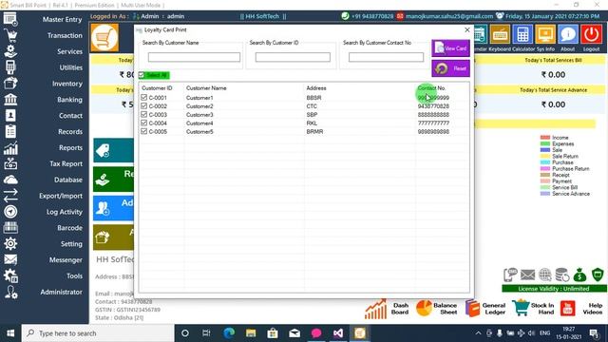
Task: Click the Contact sidebar icon
Action: click(x=10, y=116)
